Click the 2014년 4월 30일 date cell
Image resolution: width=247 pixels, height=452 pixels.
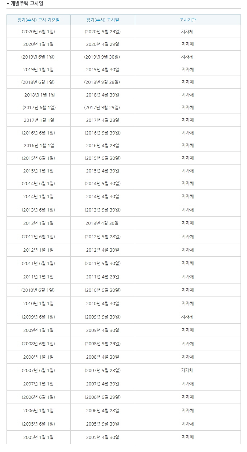tap(103, 196)
